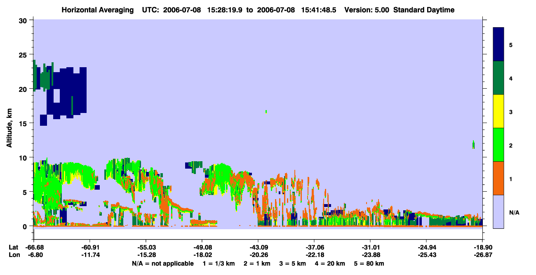Screen dimensions: 536x275
Task: Click the yellow colorbar segment labeled 3
Action: pos(498,111)
